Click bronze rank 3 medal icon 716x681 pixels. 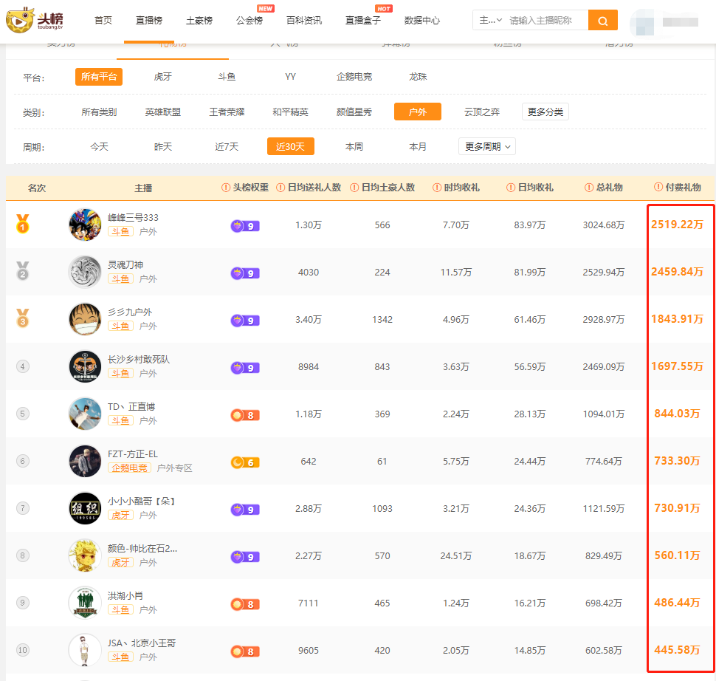point(23,318)
